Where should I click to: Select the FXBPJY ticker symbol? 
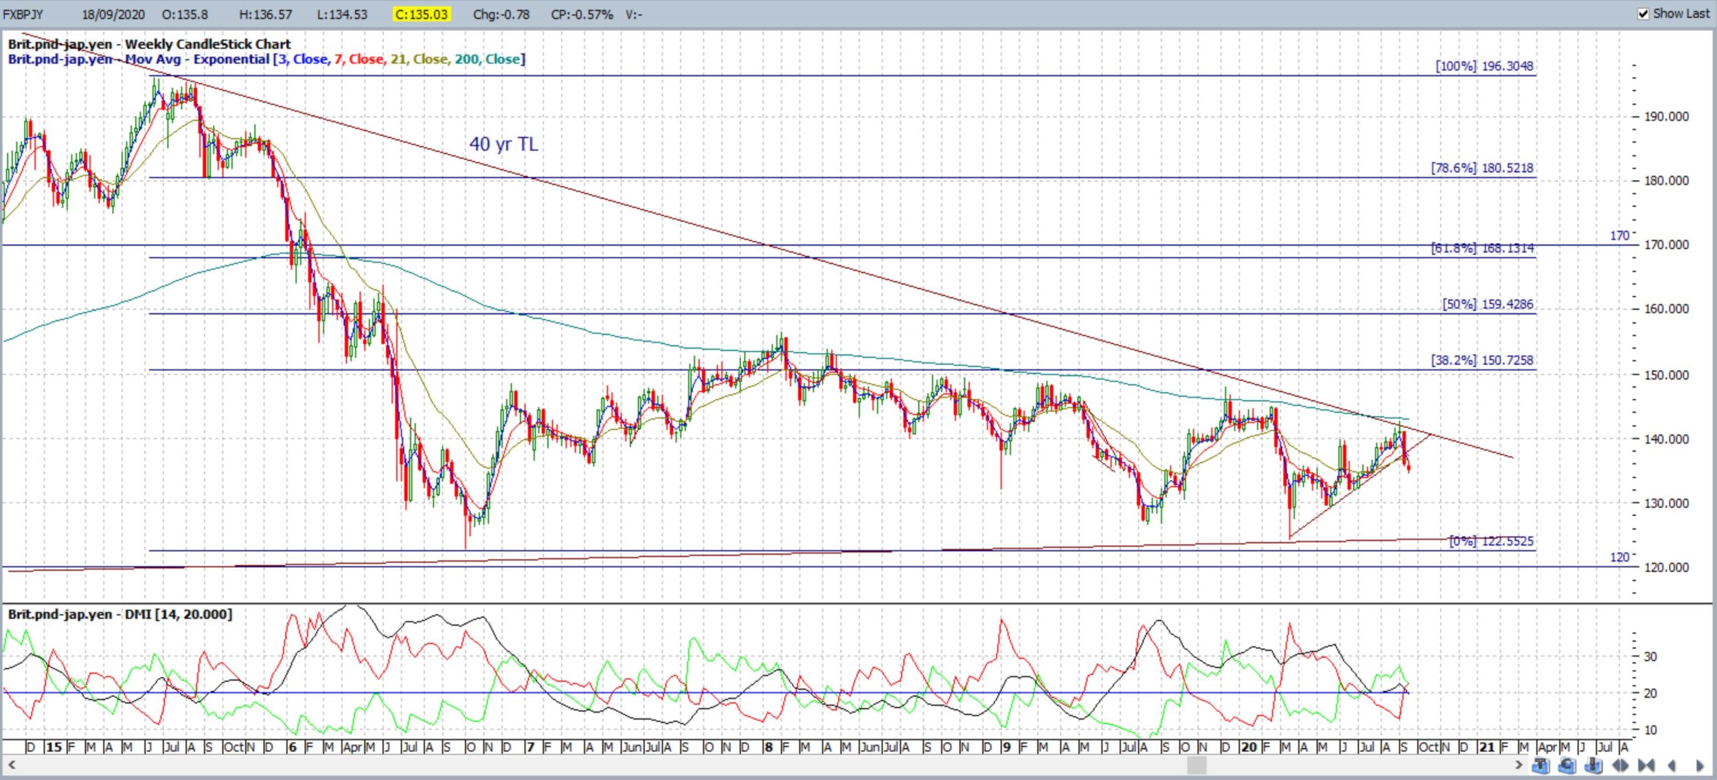click(23, 14)
